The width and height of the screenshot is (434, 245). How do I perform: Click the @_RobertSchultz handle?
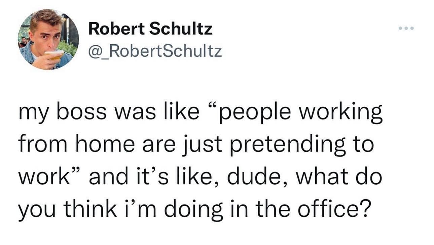[x=155, y=51]
